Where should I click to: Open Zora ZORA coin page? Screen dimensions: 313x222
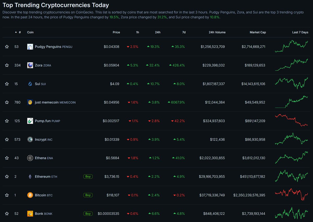point(43,65)
